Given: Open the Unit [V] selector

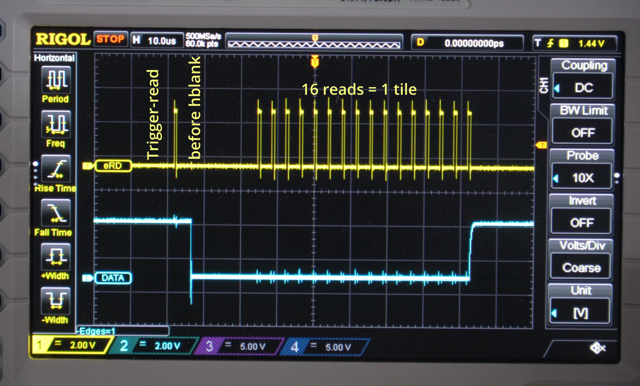Looking at the screenshot, I should click(580, 311).
